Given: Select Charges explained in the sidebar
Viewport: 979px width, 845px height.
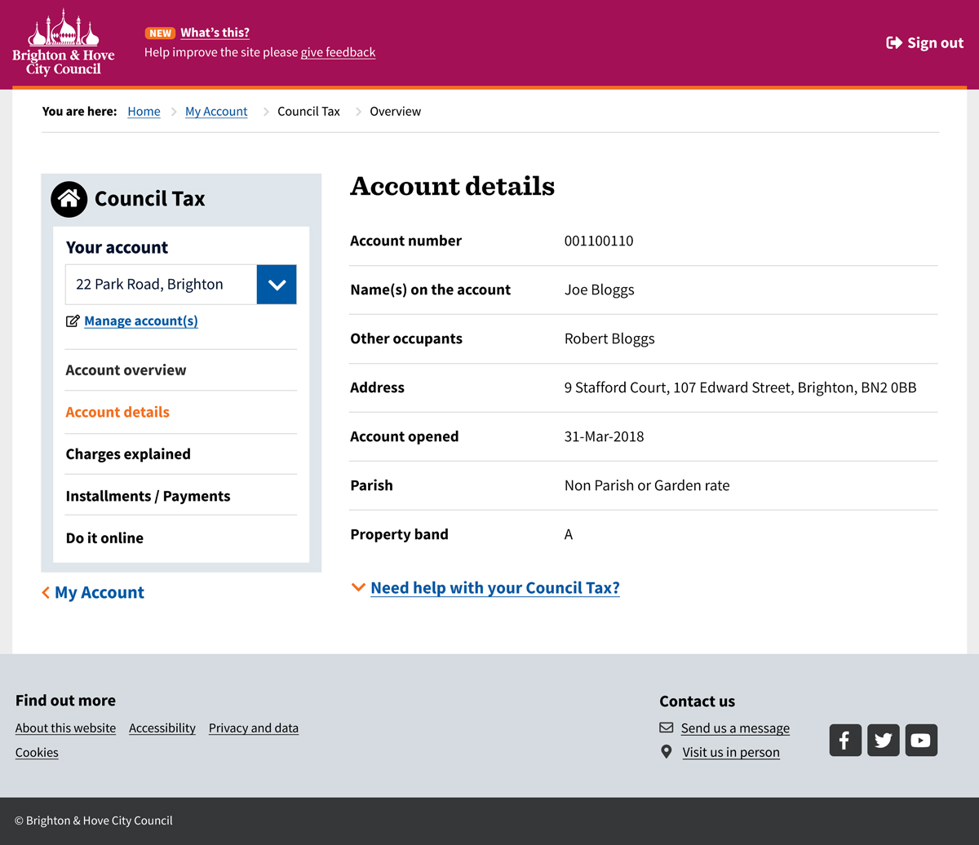Looking at the screenshot, I should point(128,454).
